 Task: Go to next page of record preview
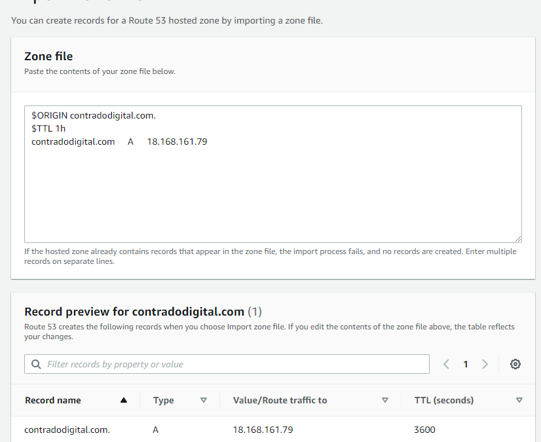(485, 364)
